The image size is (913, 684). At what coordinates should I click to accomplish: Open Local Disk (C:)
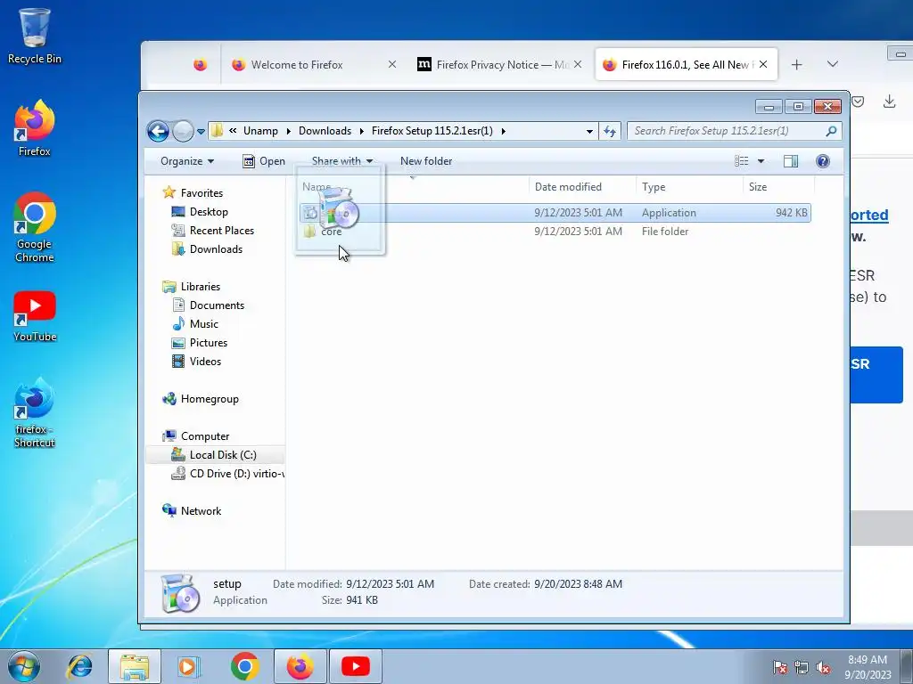point(214,455)
